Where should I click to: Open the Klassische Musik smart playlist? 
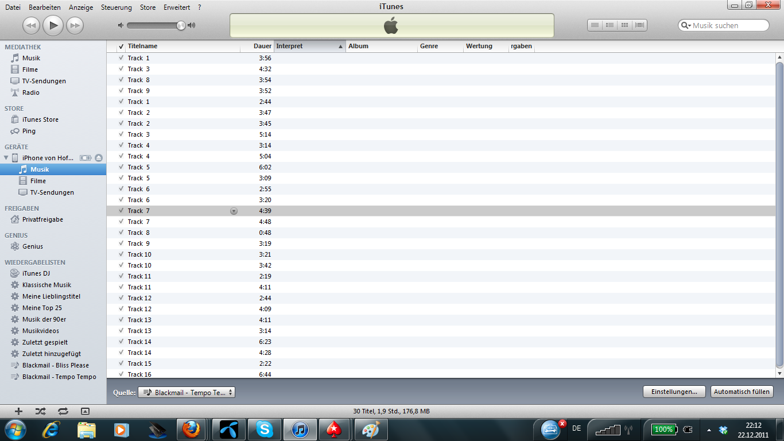(46, 285)
